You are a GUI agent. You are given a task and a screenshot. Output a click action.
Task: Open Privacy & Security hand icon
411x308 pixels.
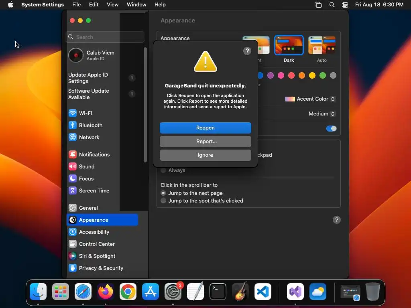[73, 268]
